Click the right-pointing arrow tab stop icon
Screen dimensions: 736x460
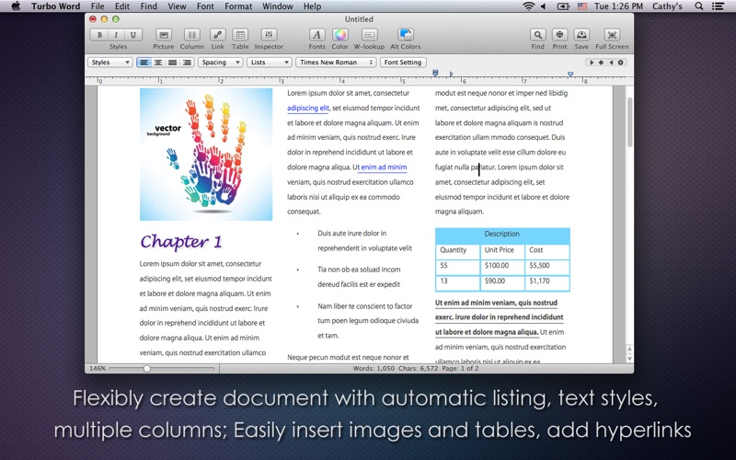[x=592, y=63]
